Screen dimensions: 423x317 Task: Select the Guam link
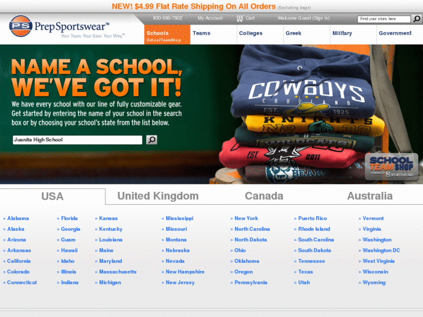(x=68, y=240)
